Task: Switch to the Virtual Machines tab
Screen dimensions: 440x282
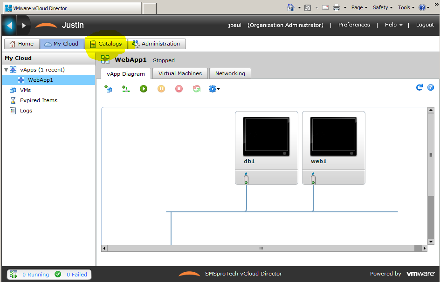Action: point(180,73)
